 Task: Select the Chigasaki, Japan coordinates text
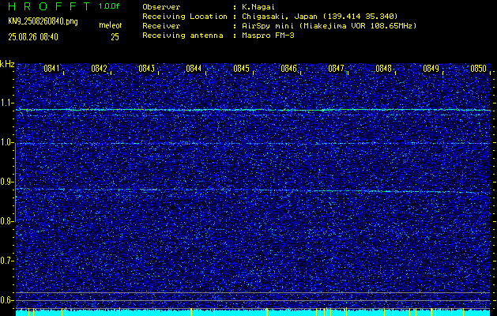(320, 16)
